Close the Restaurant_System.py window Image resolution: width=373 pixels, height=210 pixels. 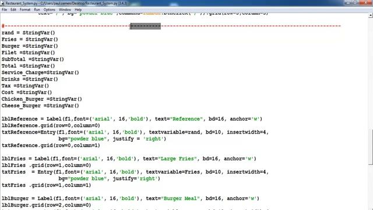[366, 2]
